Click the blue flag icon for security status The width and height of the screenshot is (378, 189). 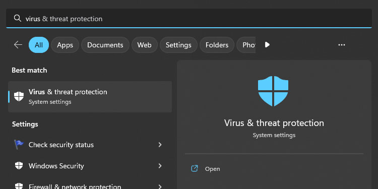[x=19, y=145]
